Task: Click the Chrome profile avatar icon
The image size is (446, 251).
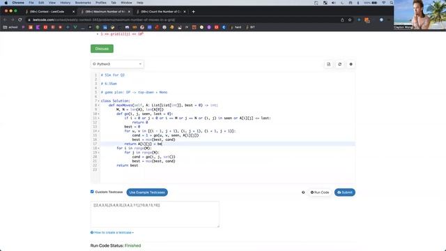Action: click(381, 20)
